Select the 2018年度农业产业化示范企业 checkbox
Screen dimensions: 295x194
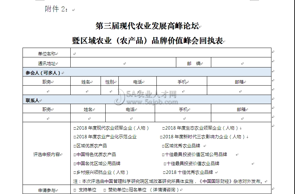(75, 137)
